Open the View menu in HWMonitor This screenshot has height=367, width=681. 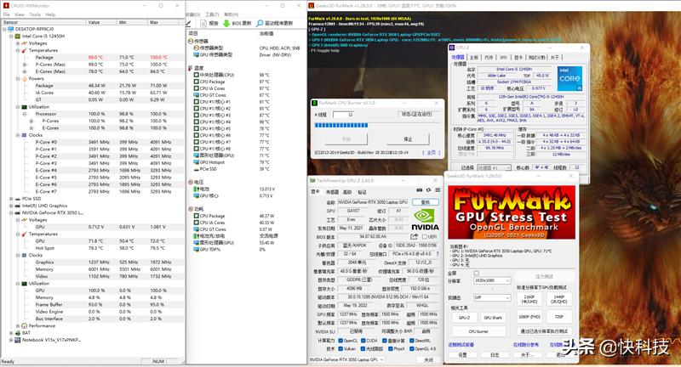pyautogui.click(x=20, y=14)
